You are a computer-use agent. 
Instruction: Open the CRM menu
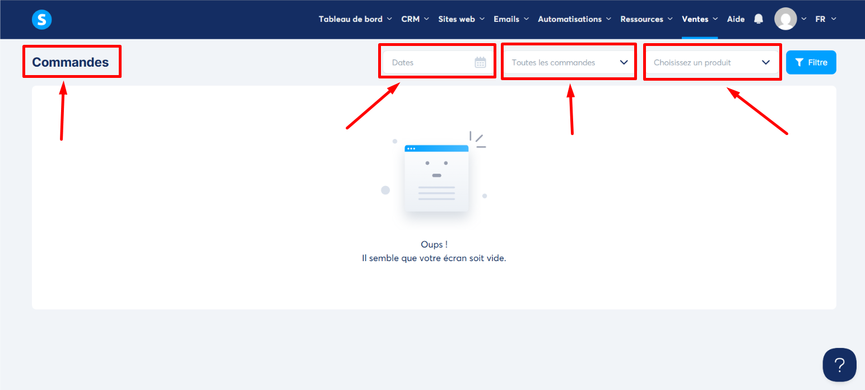pyautogui.click(x=415, y=19)
